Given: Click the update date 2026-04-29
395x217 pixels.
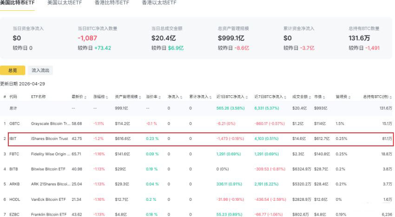Looking at the screenshot, I should tap(32, 84).
